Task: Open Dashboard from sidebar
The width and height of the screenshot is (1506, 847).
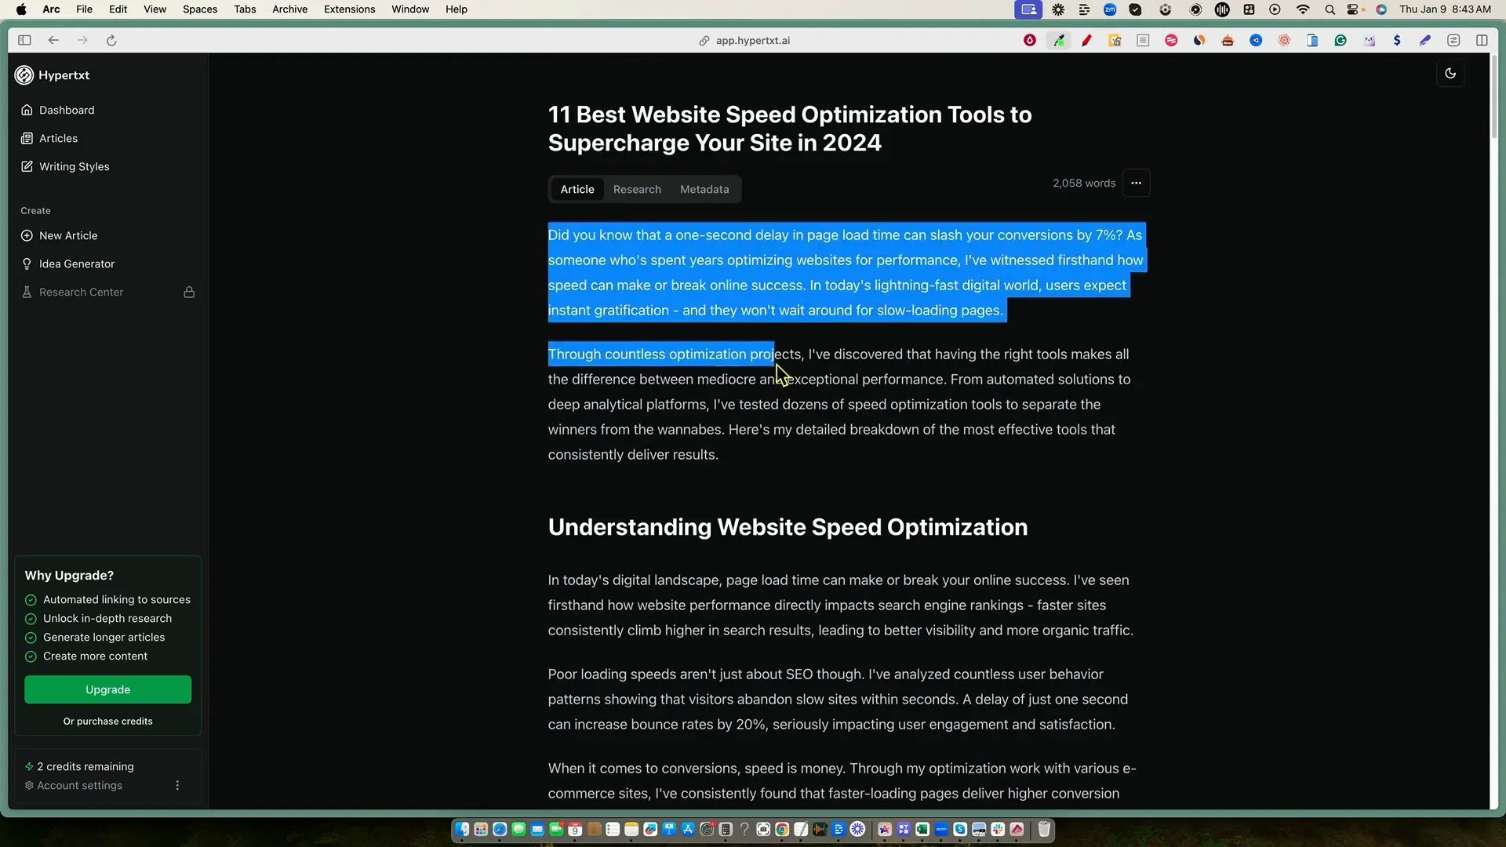Action: click(x=67, y=110)
